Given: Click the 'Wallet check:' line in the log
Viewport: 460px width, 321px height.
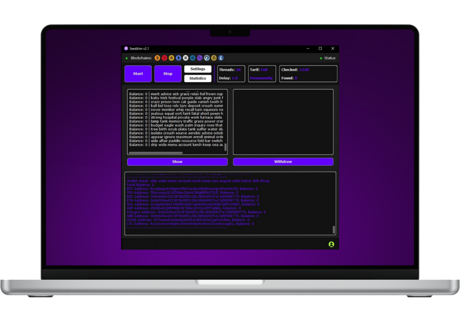Looking at the screenshot, I should pyautogui.click(x=198, y=181).
